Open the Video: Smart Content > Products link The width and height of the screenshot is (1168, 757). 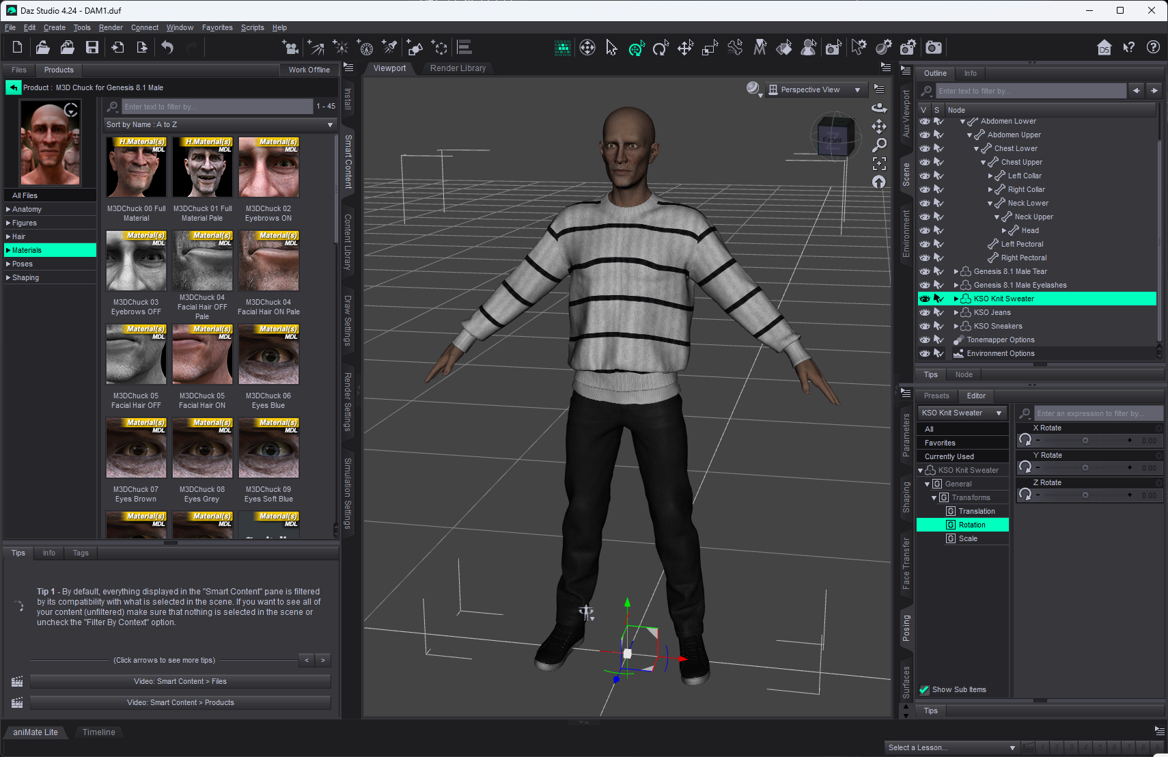[180, 702]
